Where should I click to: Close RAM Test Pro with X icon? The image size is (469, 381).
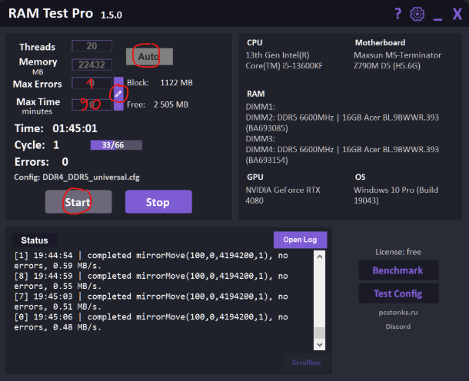click(457, 14)
